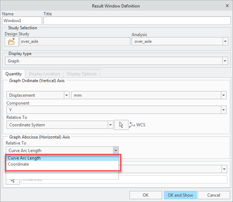Close the Result Window Definition dialog

(227, 6)
